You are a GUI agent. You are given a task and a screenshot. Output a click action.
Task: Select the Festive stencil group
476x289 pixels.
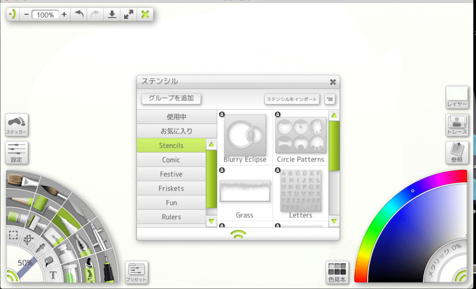click(x=171, y=174)
